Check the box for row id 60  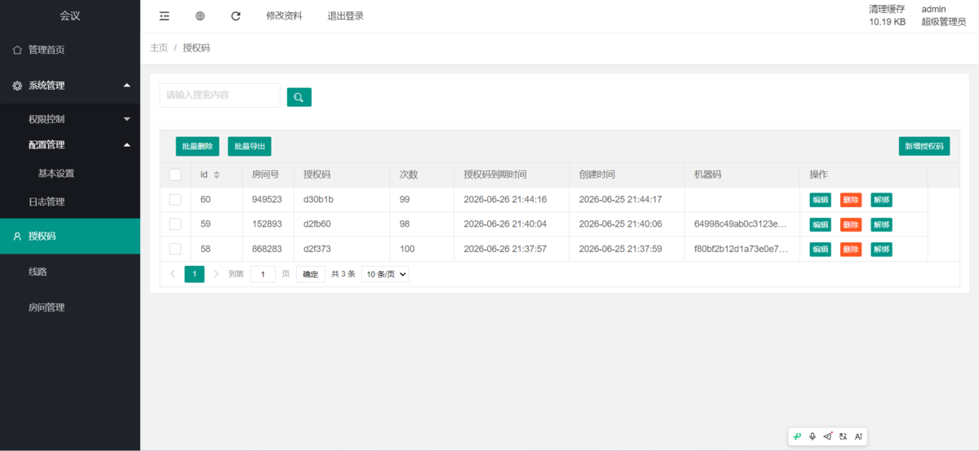(x=175, y=200)
